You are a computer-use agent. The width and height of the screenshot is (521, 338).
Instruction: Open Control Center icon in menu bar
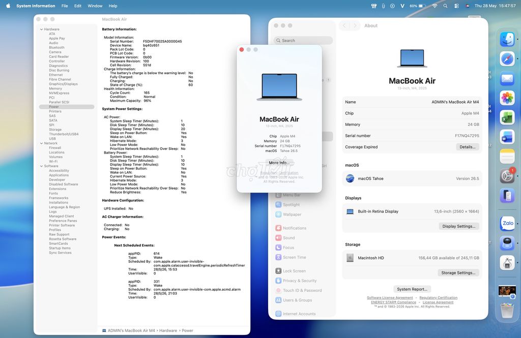click(x=456, y=6)
